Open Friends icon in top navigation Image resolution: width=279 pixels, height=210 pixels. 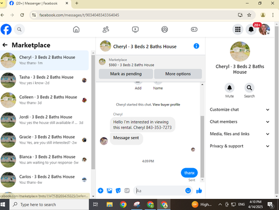(x=105, y=30)
